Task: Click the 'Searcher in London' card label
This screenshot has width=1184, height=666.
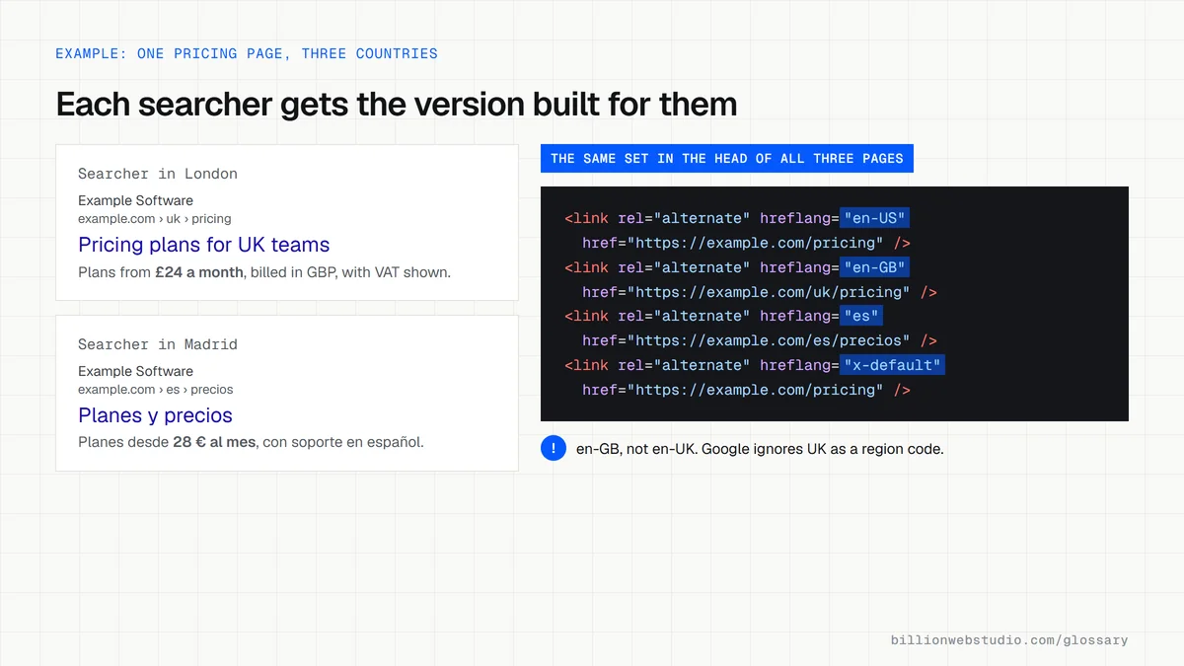Action: 158,174
